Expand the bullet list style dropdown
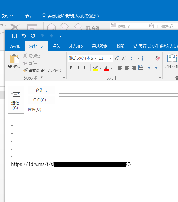 138,58
